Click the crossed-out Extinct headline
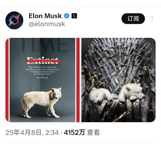 click(x=43, y=61)
